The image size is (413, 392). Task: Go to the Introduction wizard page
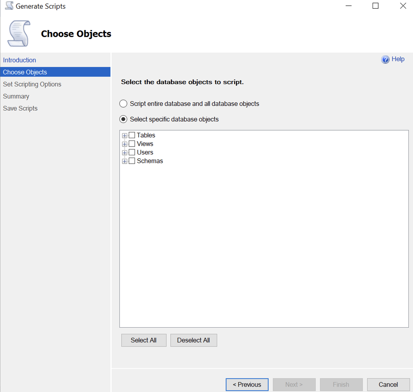coord(19,60)
